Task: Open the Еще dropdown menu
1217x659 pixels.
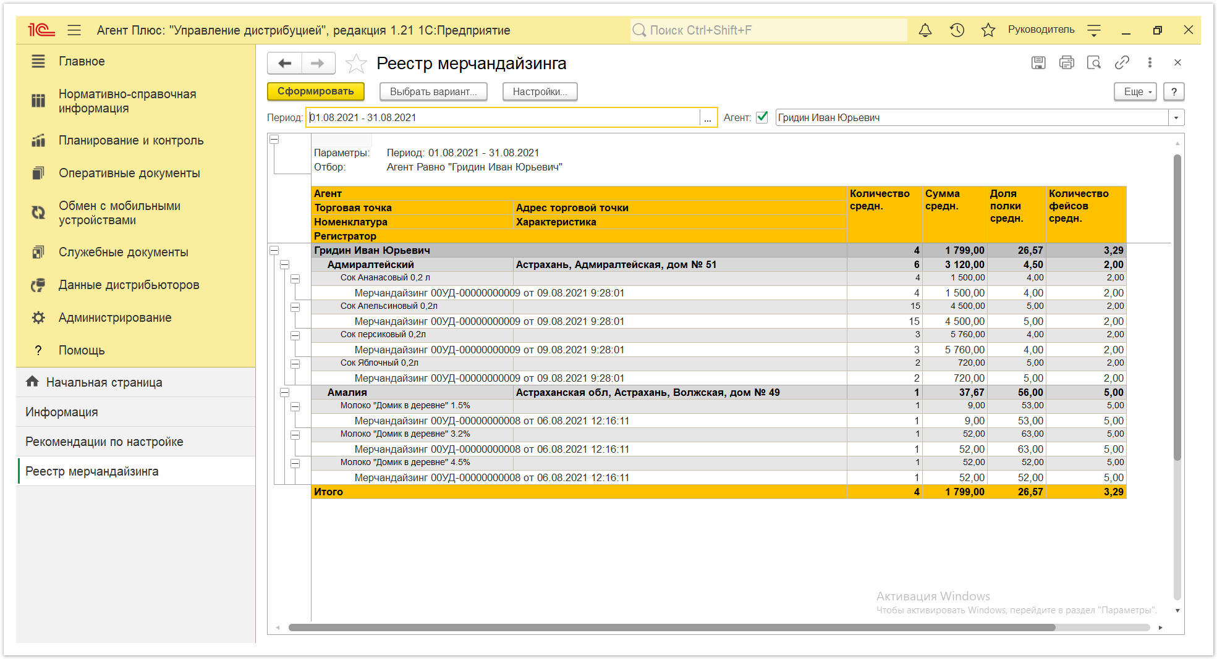Action: coord(1135,91)
